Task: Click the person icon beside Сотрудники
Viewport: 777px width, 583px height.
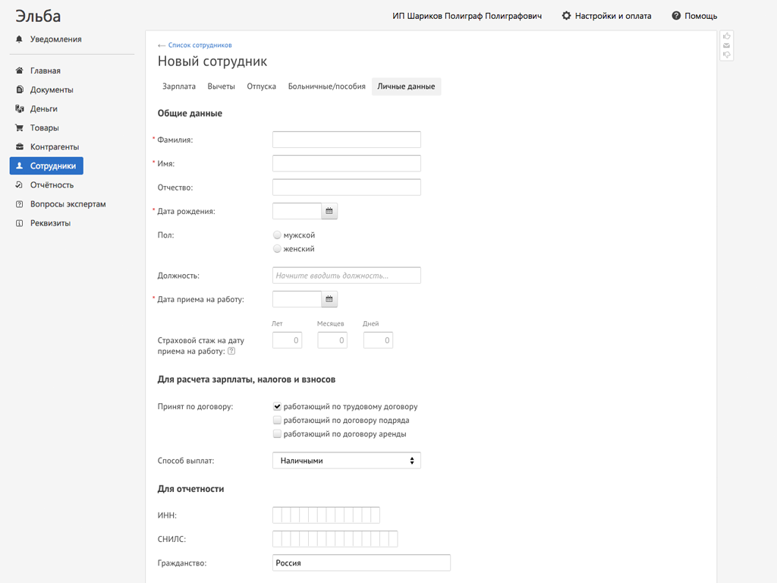Action: [19, 165]
